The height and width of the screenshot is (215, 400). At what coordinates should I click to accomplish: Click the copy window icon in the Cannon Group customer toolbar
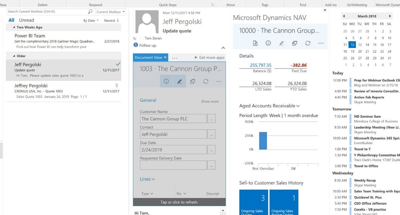[x=294, y=43]
